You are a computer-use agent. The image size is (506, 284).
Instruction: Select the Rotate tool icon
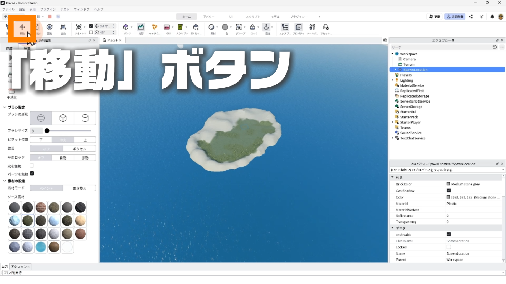[50, 27]
